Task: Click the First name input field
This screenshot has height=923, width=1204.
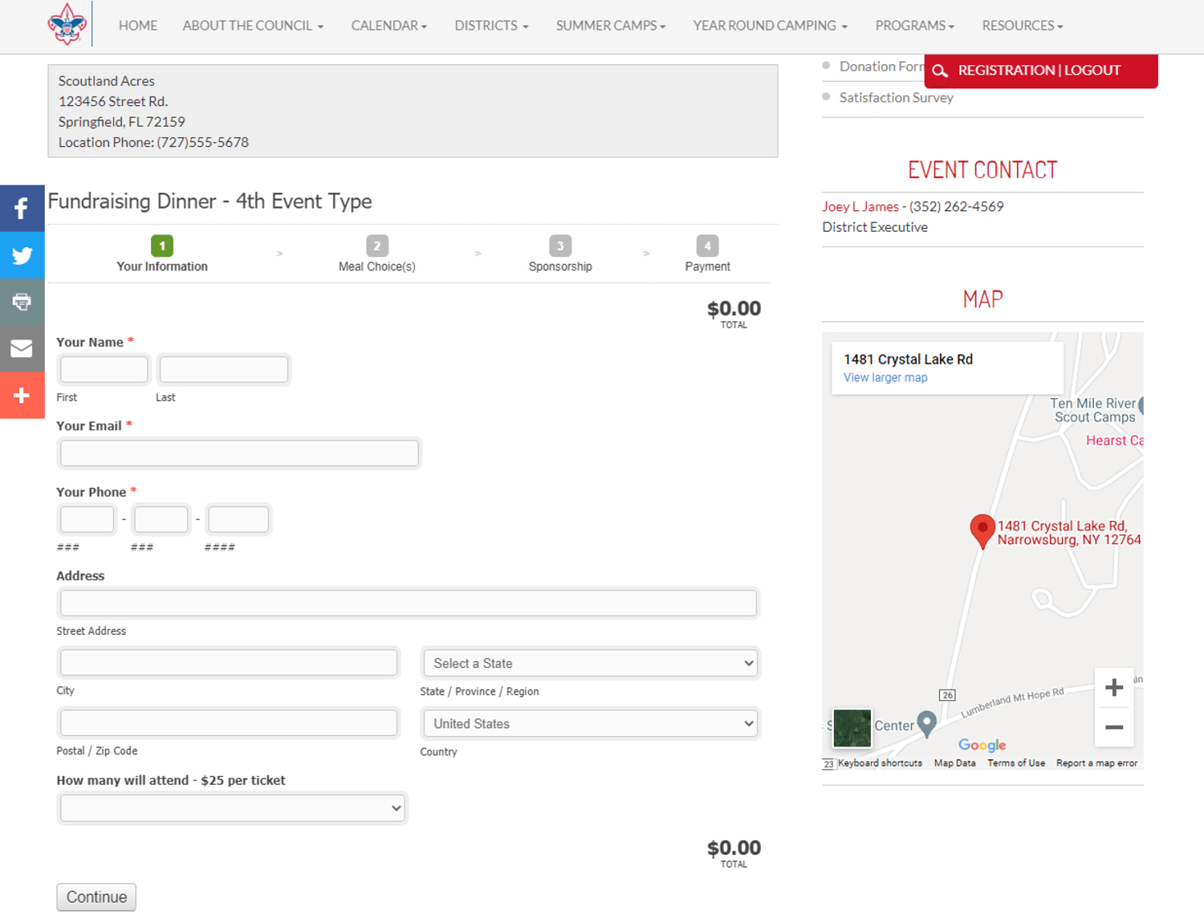Action: pos(104,369)
